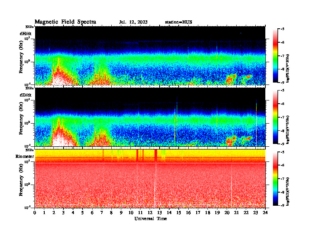
Task: Click hour tick label "2" on time axis
Action: (54, 213)
